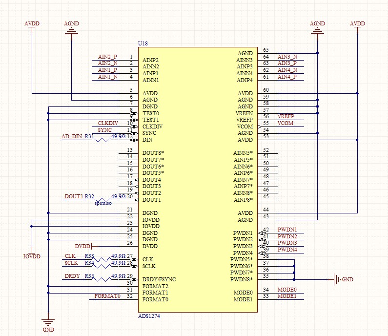388x336 pixels.
Task: Click the PWDN3 net label
Action: [x=287, y=243]
